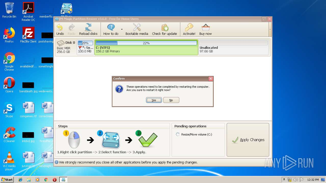The height and width of the screenshot is (183, 326).
Task: Open Opera desktop shortcut
Action: (x=9, y=85)
